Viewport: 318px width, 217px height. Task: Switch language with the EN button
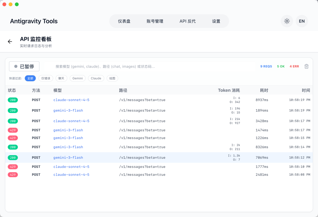pos(302,21)
